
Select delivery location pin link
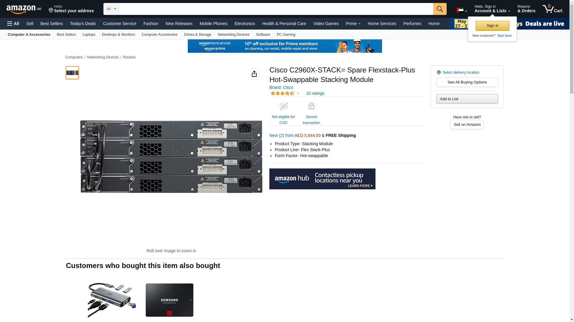tap(460, 72)
